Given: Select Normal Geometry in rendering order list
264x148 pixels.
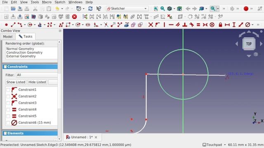Looking at the screenshot, I should pyautogui.click(x=20, y=49).
